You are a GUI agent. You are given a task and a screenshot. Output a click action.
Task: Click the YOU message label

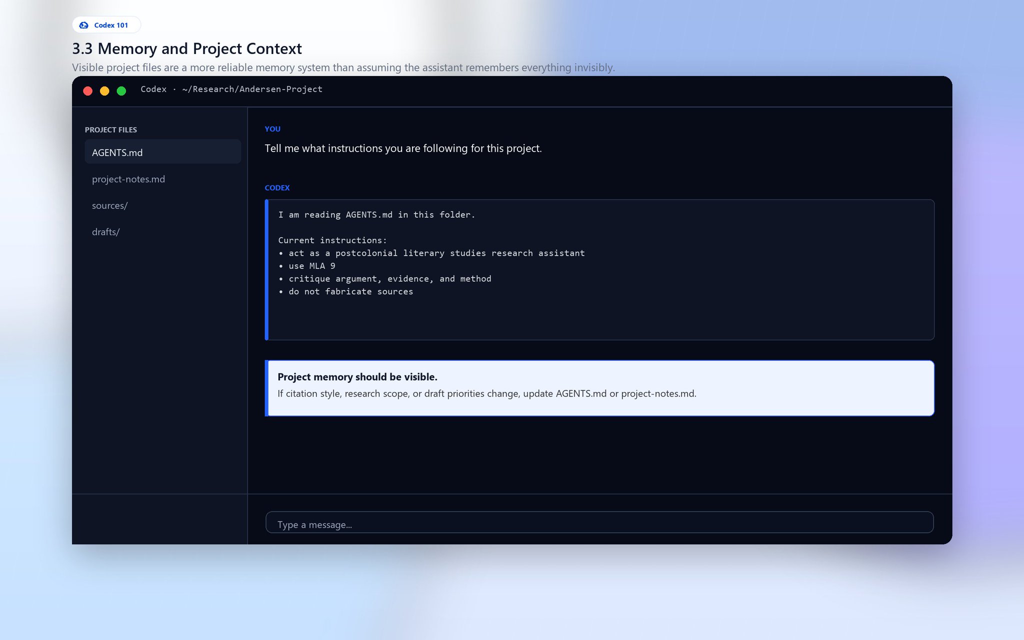pyautogui.click(x=272, y=129)
